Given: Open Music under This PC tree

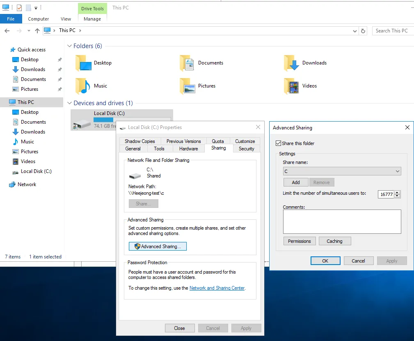Looking at the screenshot, I should 27,142.
